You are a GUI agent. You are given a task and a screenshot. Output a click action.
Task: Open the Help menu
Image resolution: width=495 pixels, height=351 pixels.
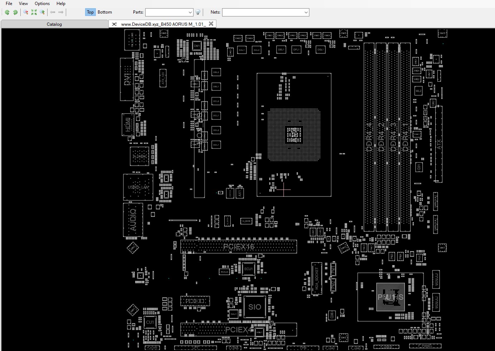pyautogui.click(x=61, y=4)
